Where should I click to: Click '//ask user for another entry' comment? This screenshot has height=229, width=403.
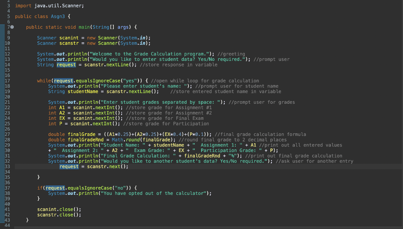314,161
